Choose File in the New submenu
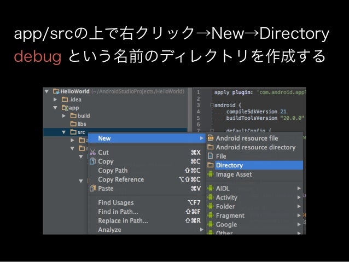This screenshot has height=262, width=349. pos(255,156)
